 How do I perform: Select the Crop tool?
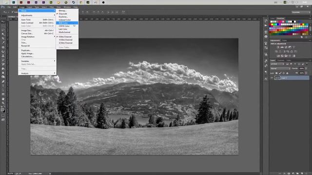coord(3,38)
